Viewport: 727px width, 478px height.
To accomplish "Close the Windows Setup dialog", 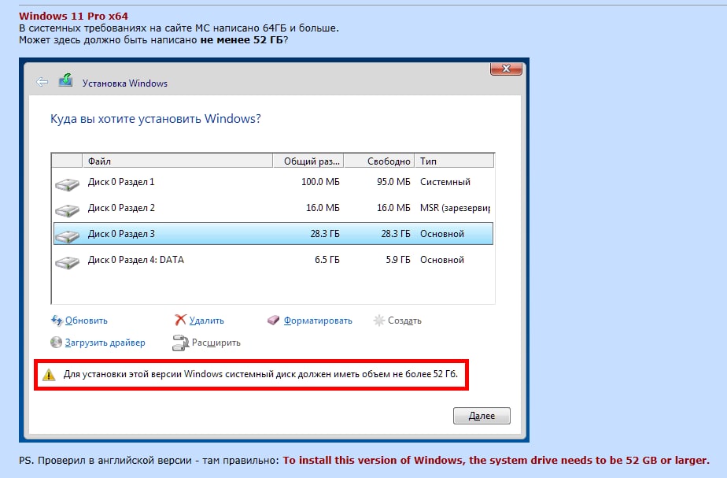I will [x=507, y=69].
